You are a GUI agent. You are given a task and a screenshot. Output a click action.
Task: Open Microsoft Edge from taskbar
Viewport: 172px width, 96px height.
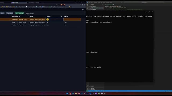pos(73,93)
